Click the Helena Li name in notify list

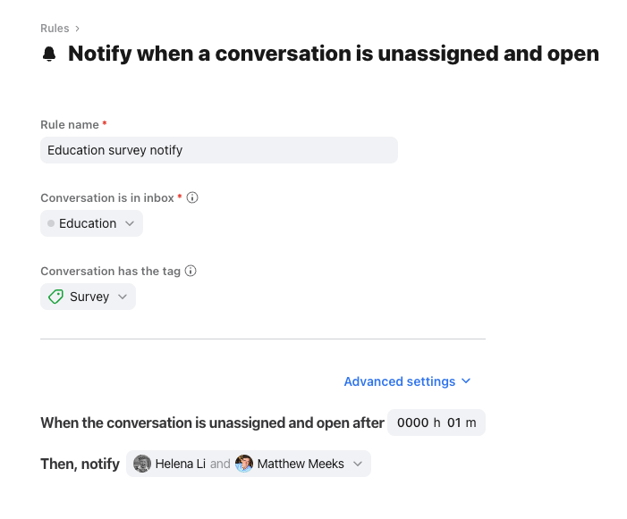coord(181,464)
